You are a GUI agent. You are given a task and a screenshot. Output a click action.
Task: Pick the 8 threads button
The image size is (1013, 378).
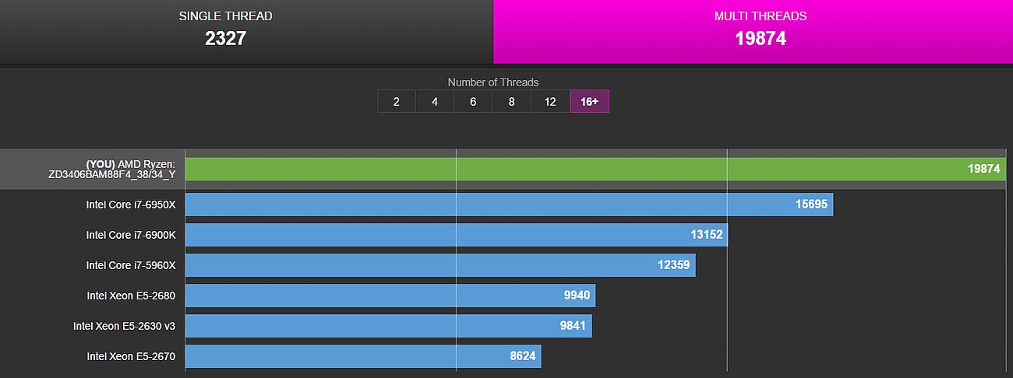[511, 102]
